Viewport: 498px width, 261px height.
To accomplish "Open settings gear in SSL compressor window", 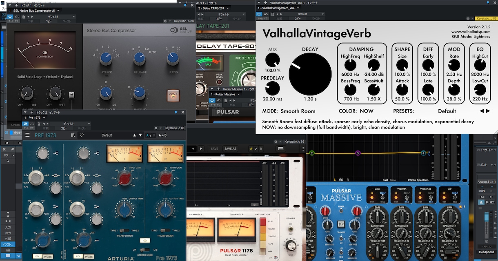I will 165,21.
